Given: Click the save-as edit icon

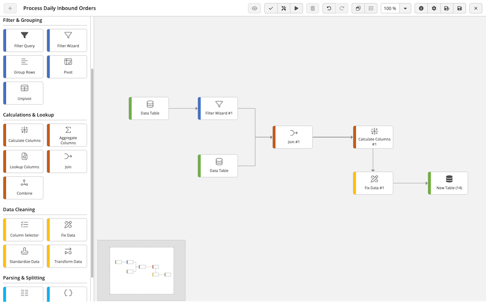Looking at the screenshot, I should point(447,8).
